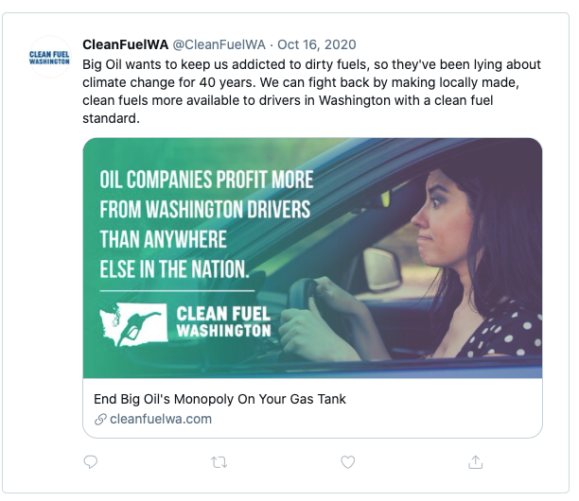Open the Oct 16, 2020 timestamp link

tap(318, 43)
